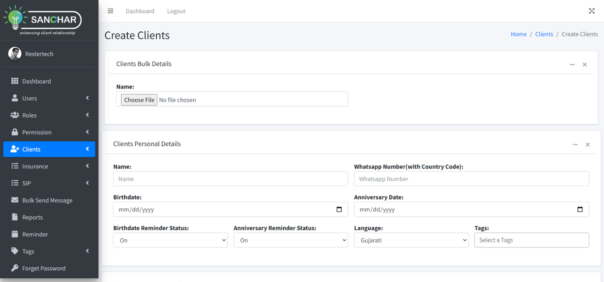Click the fullscreen expand icon
Viewport: 604px width, 282px height.
tap(592, 11)
